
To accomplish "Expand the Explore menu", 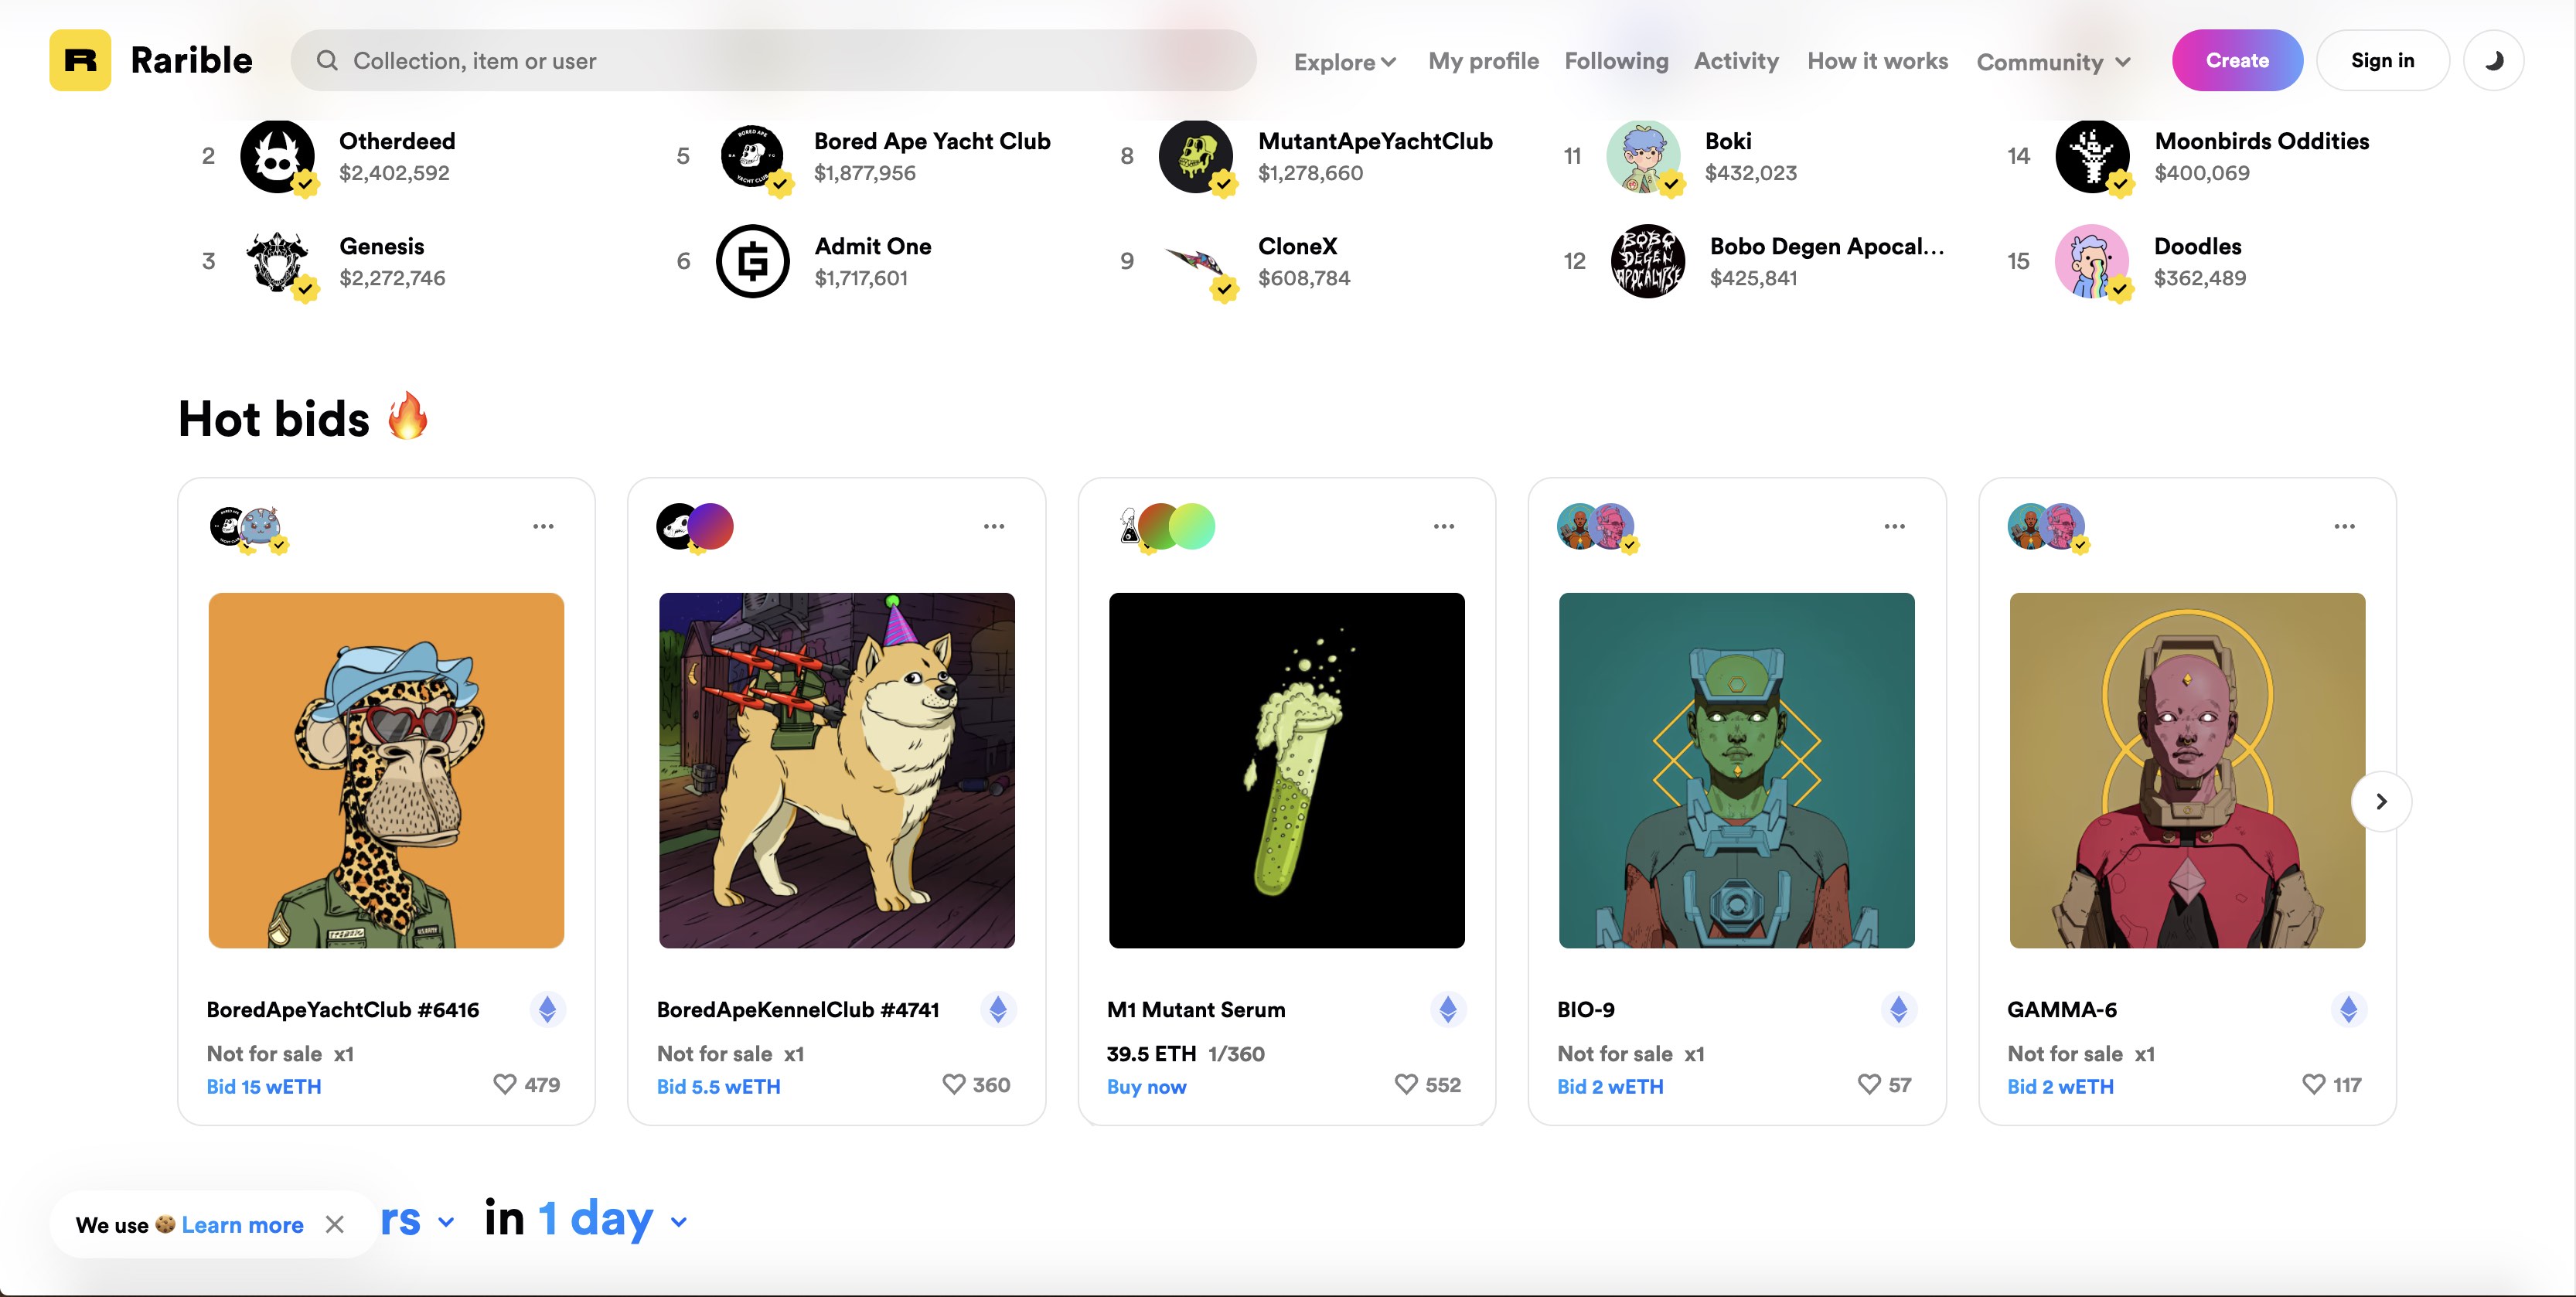I will point(1344,62).
